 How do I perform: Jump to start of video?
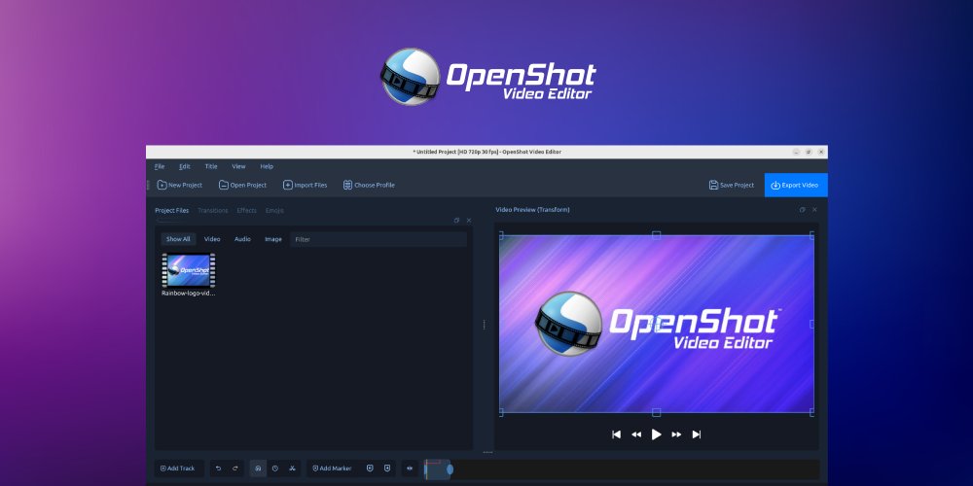click(616, 434)
